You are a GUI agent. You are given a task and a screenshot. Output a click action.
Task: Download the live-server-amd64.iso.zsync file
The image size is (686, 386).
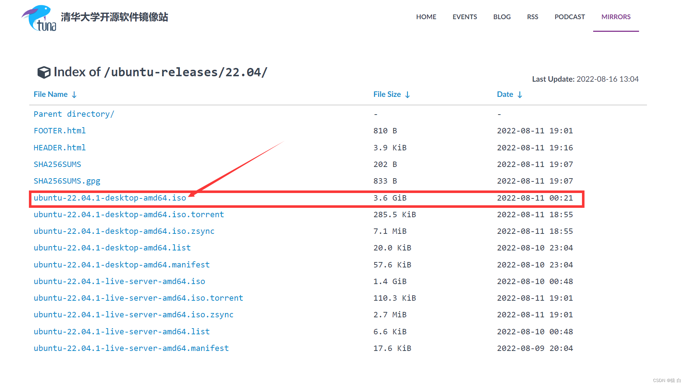click(x=134, y=315)
